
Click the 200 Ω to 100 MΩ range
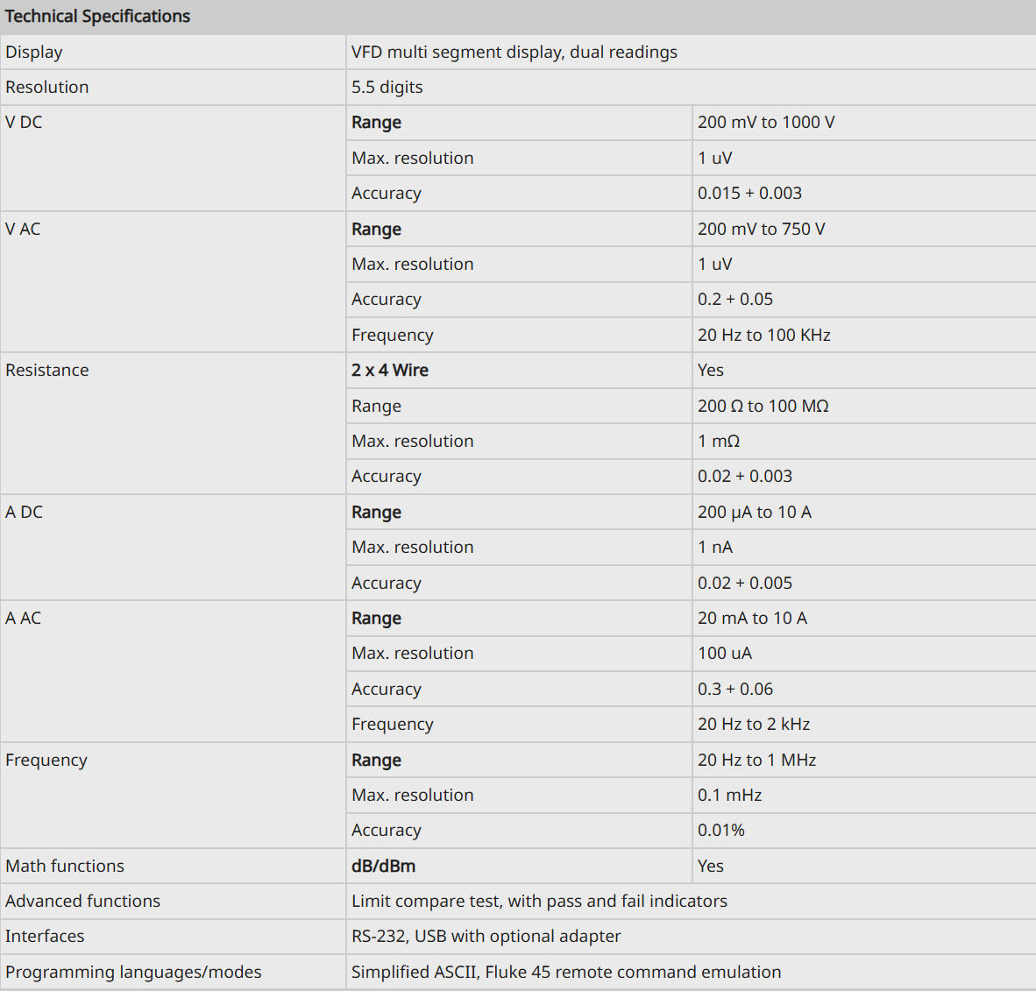click(x=763, y=406)
